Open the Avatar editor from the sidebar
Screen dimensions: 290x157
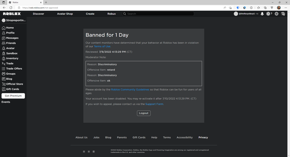click(8, 48)
